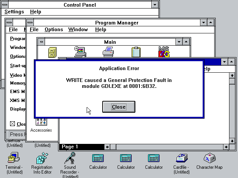Open the Print Manager printer icon in Main
Screen dimensions: 238x178
(x=108, y=52)
